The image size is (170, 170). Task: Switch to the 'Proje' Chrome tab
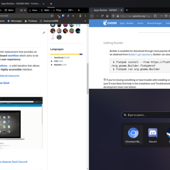point(57,10)
